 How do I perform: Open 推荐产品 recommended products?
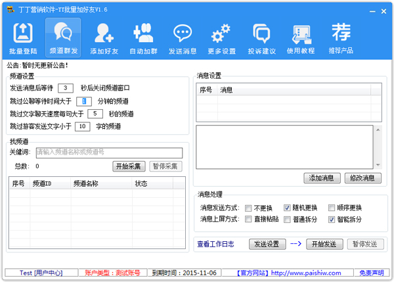(341, 38)
